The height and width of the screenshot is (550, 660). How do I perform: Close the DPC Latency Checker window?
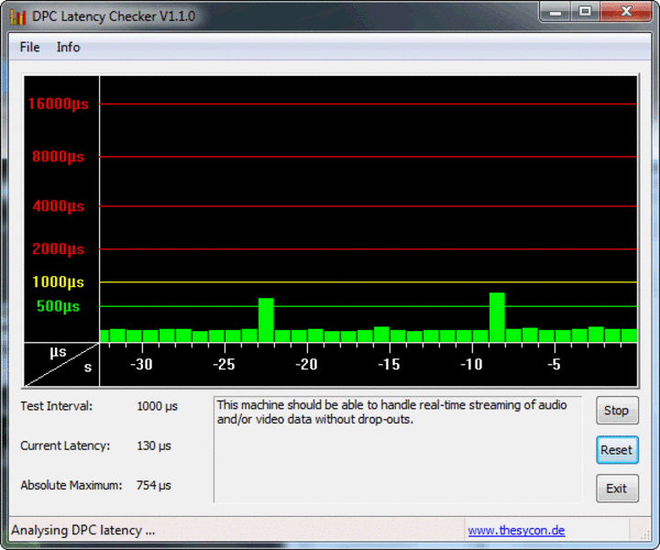(x=626, y=12)
